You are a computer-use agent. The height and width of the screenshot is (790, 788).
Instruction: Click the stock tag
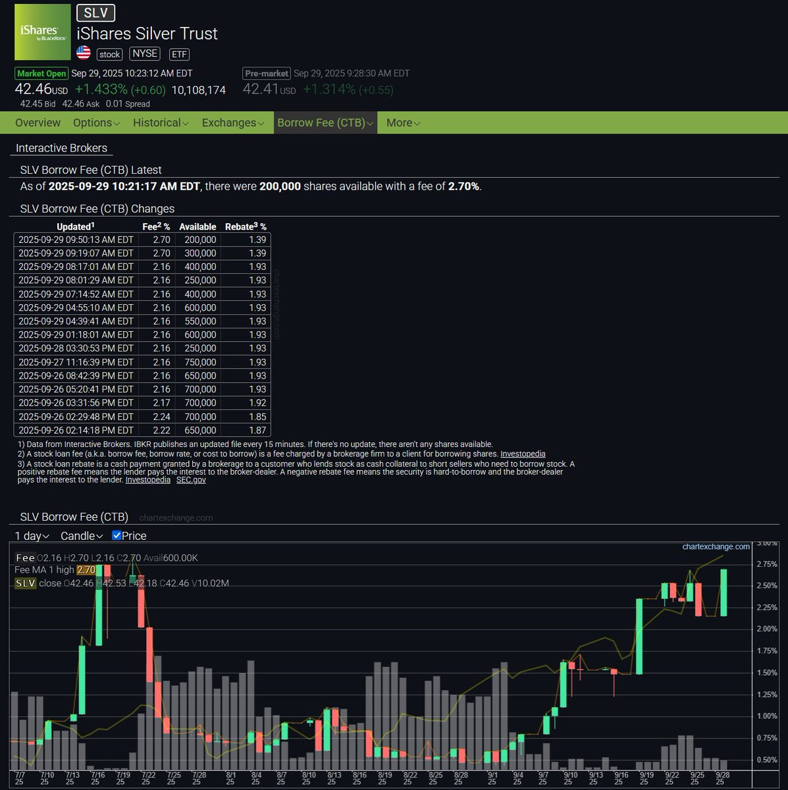pos(110,55)
